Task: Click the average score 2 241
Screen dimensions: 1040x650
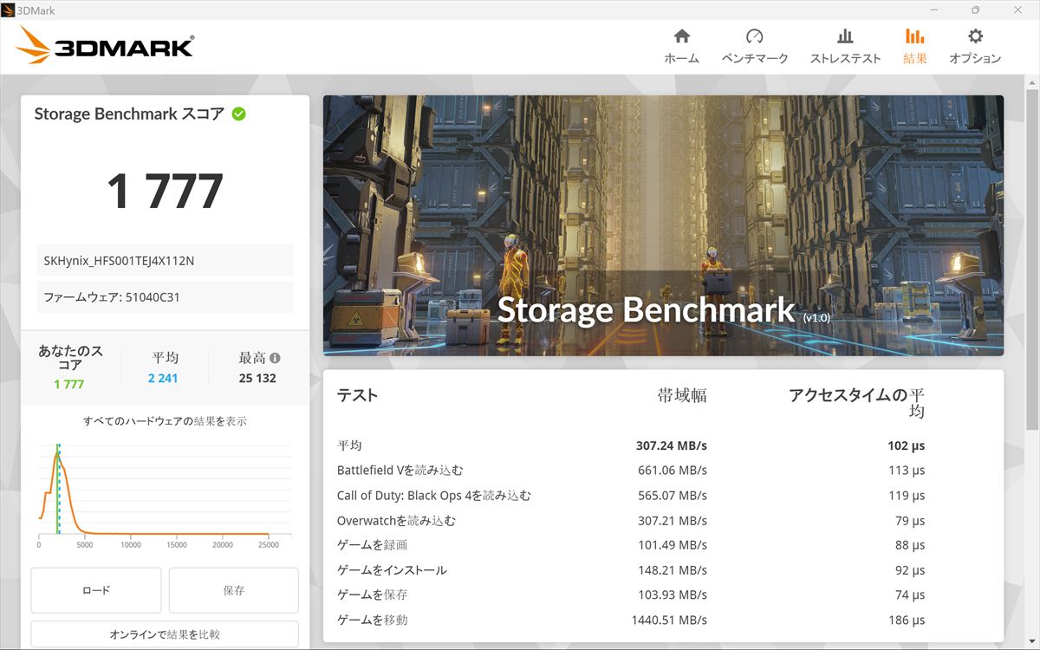Action: pos(163,378)
